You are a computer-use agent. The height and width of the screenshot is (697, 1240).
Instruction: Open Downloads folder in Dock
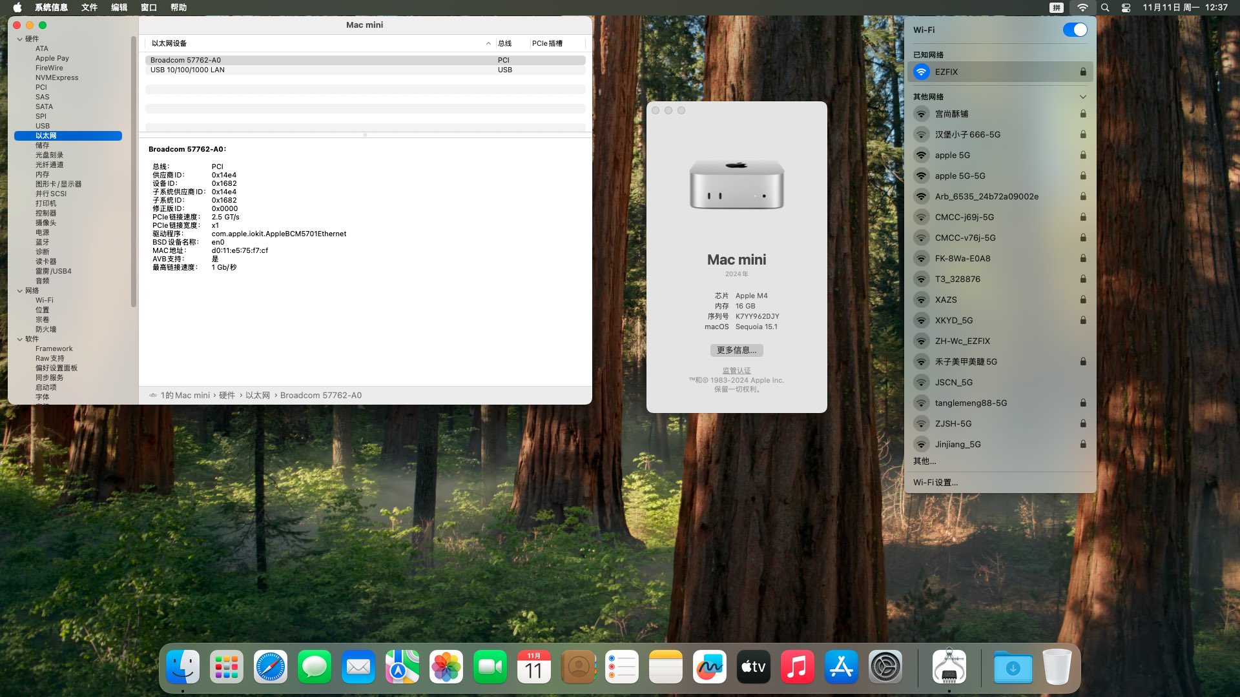coord(1013,667)
